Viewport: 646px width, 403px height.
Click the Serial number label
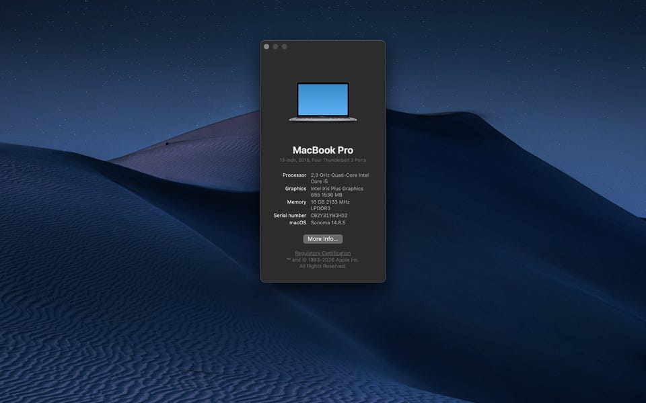pyautogui.click(x=289, y=216)
